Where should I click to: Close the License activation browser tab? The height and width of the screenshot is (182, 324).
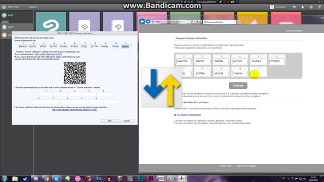(234, 22)
